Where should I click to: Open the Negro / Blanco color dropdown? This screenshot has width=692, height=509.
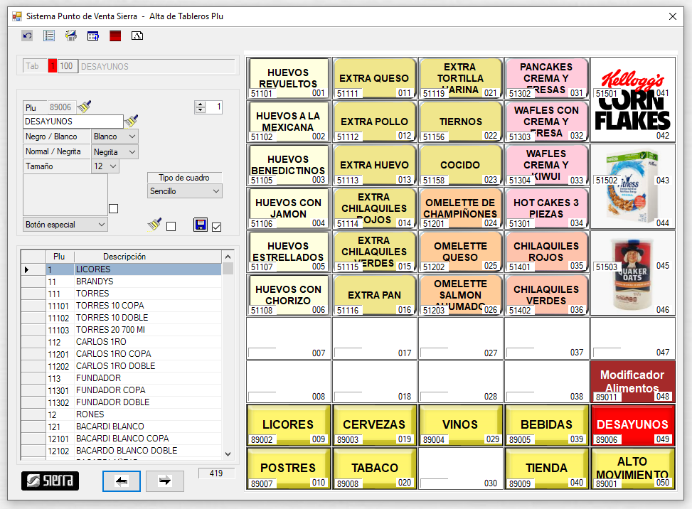coord(115,136)
